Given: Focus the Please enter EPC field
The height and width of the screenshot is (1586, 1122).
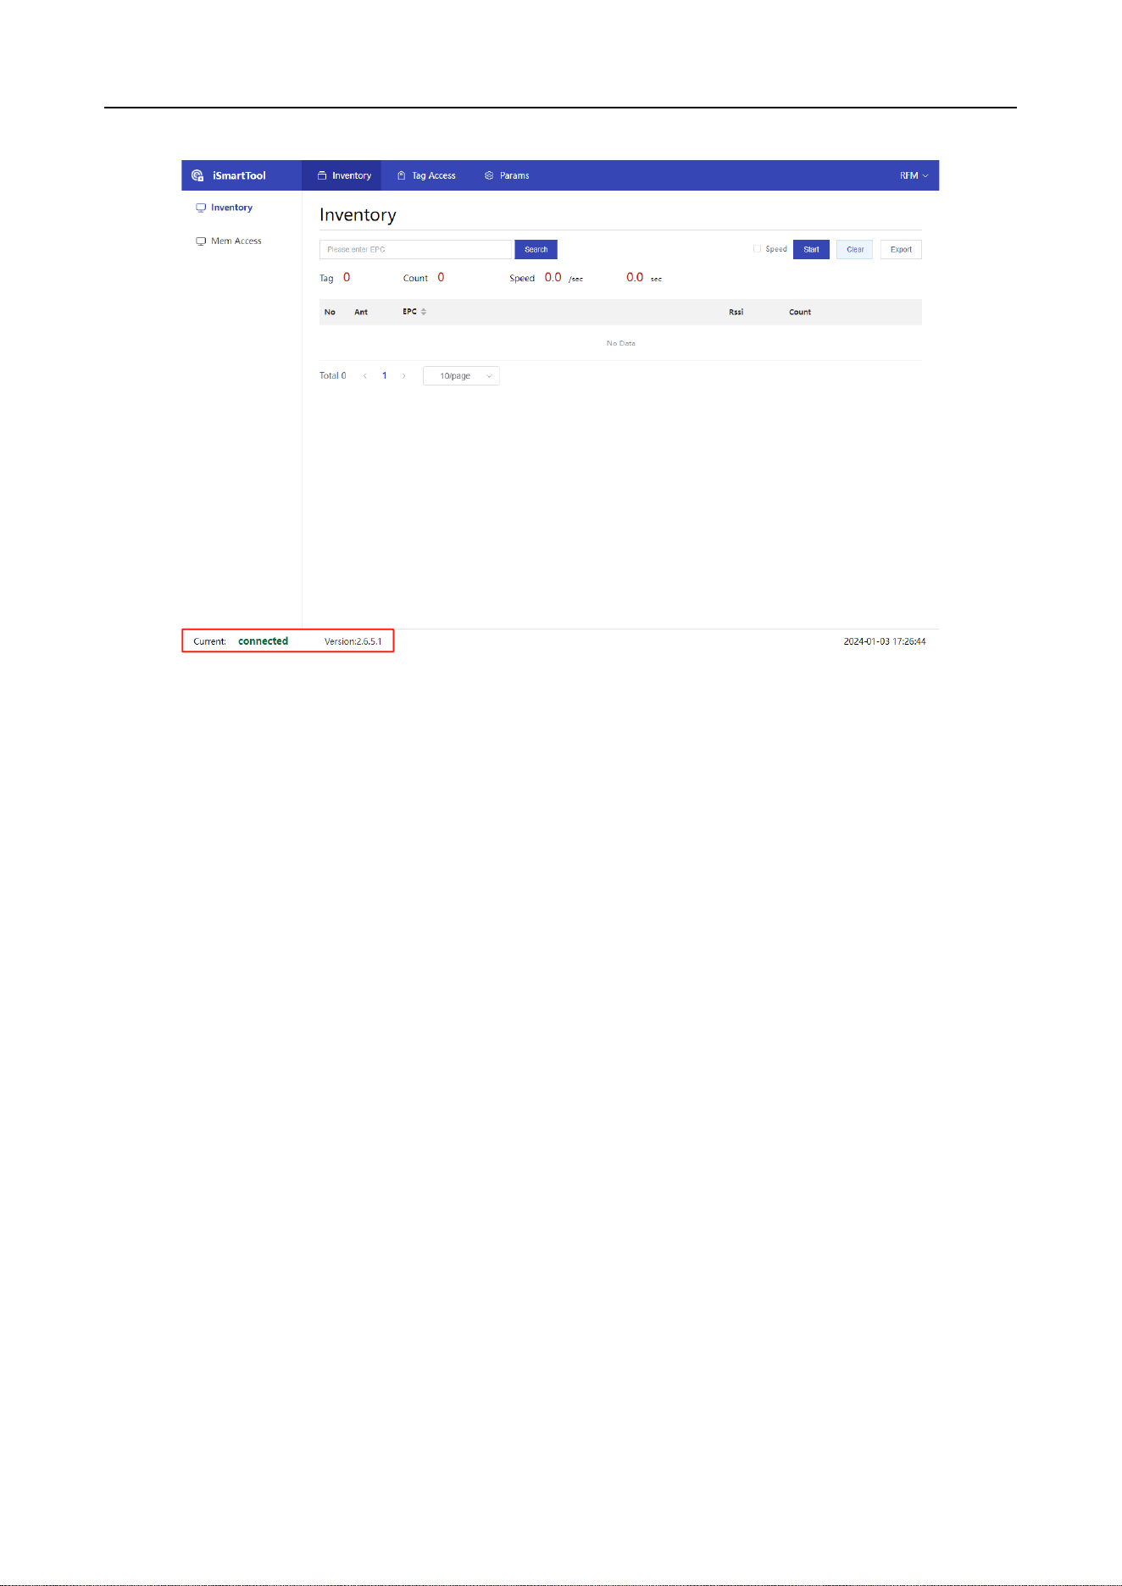Looking at the screenshot, I should pos(417,249).
